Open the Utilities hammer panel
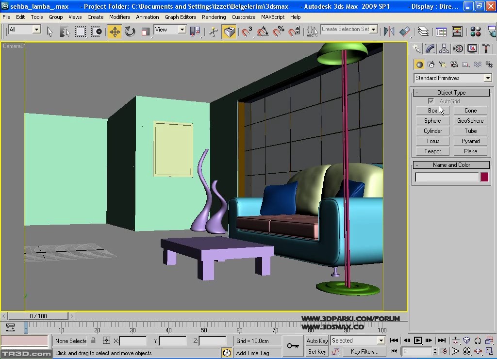Viewport: 497px width, 359px height. point(486,49)
